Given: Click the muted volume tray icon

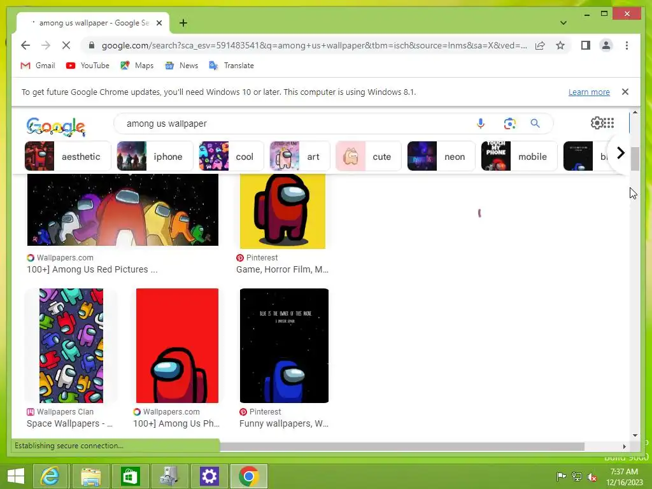Looking at the screenshot, I should (592, 477).
